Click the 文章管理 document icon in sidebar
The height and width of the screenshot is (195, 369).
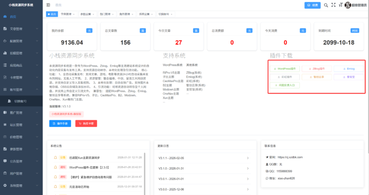[x=5, y=29]
